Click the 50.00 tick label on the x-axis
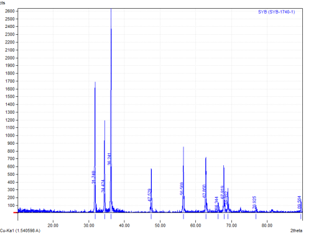 click(160, 225)
